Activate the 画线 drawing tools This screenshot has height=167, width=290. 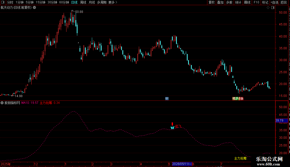pos(247,2)
